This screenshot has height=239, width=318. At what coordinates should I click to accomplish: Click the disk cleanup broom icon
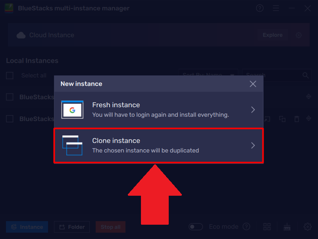(287, 227)
